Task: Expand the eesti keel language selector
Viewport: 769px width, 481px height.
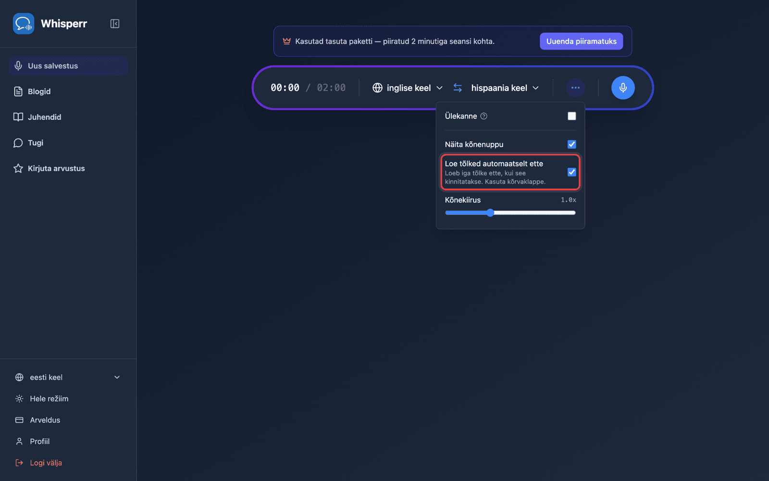Action: click(68, 377)
